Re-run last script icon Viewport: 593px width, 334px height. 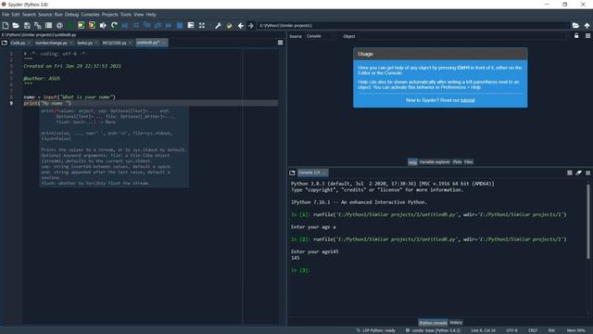114,25
